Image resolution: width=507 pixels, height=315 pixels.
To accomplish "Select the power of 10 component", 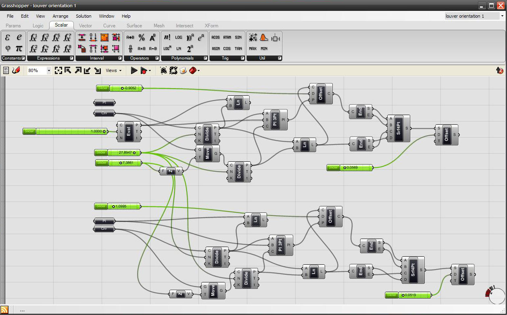I will click(x=190, y=37).
